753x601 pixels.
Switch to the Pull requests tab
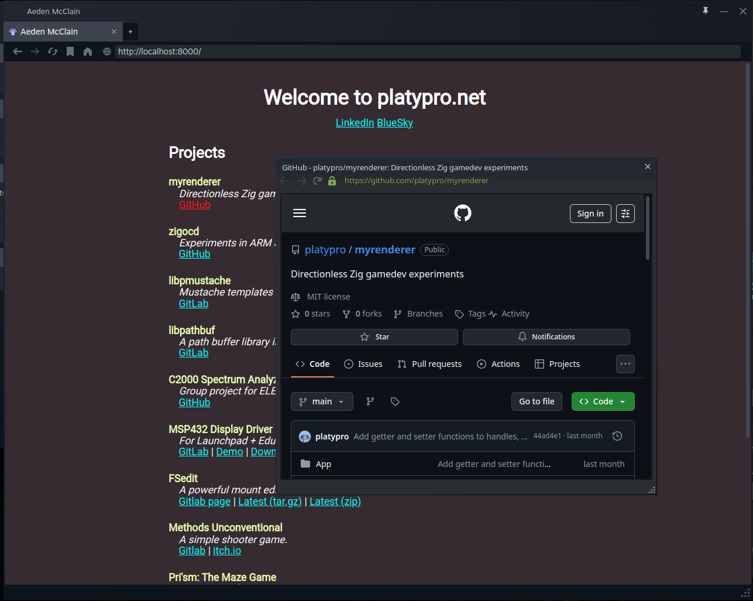429,364
